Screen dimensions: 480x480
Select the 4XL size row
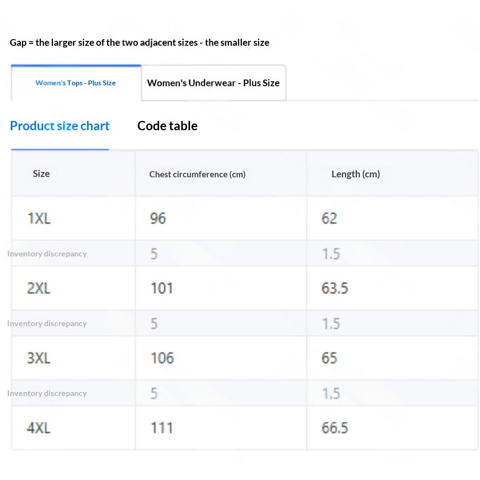244,428
